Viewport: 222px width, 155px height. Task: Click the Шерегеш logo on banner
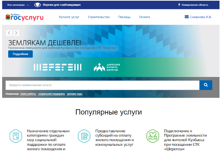click(57, 67)
